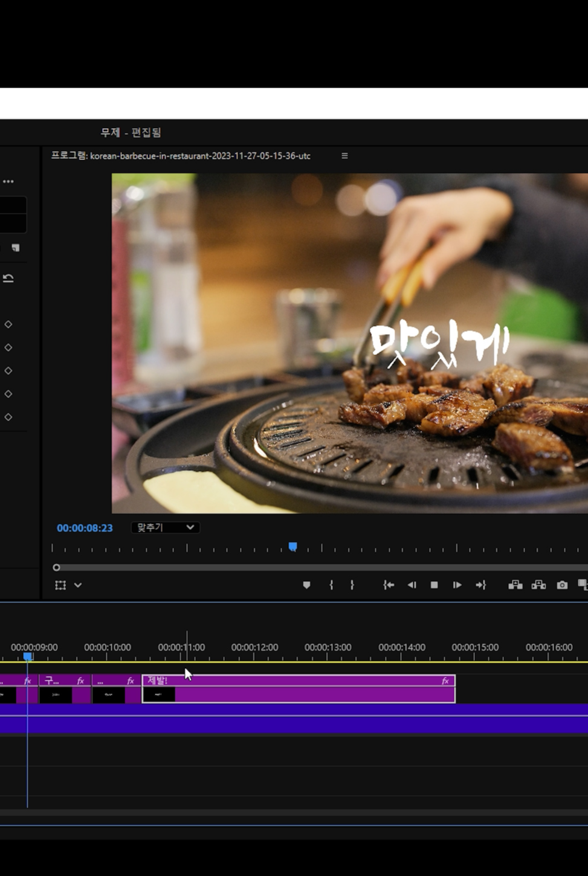The image size is (588, 876).
Task: Click the timeline playhead at 00:00:09:00
Action: 27,655
